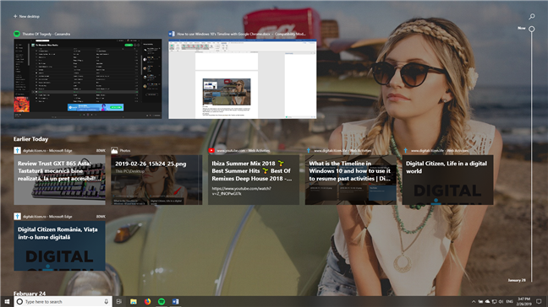Click site icon above Digital Citizen România card
This screenshot has height=307, width=548.
(17, 217)
